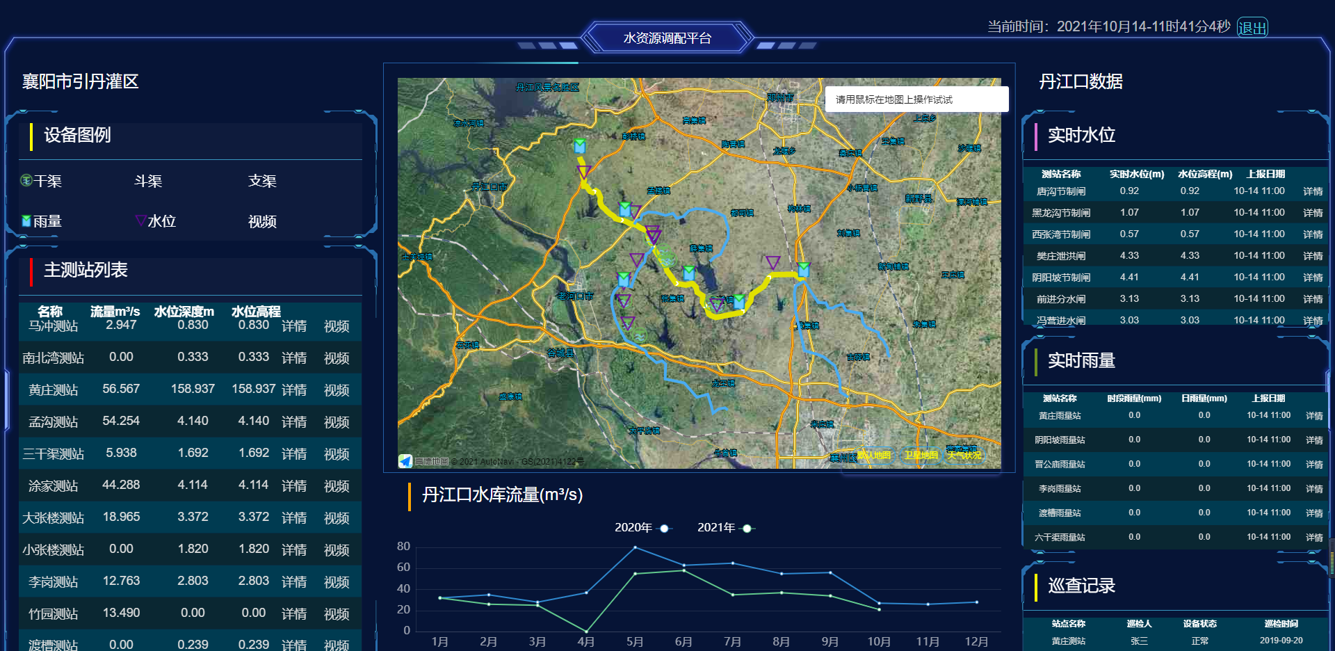1335x651 pixels.
Task: Open 详情 for 黄庄测站 in station list
Action: point(293,390)
